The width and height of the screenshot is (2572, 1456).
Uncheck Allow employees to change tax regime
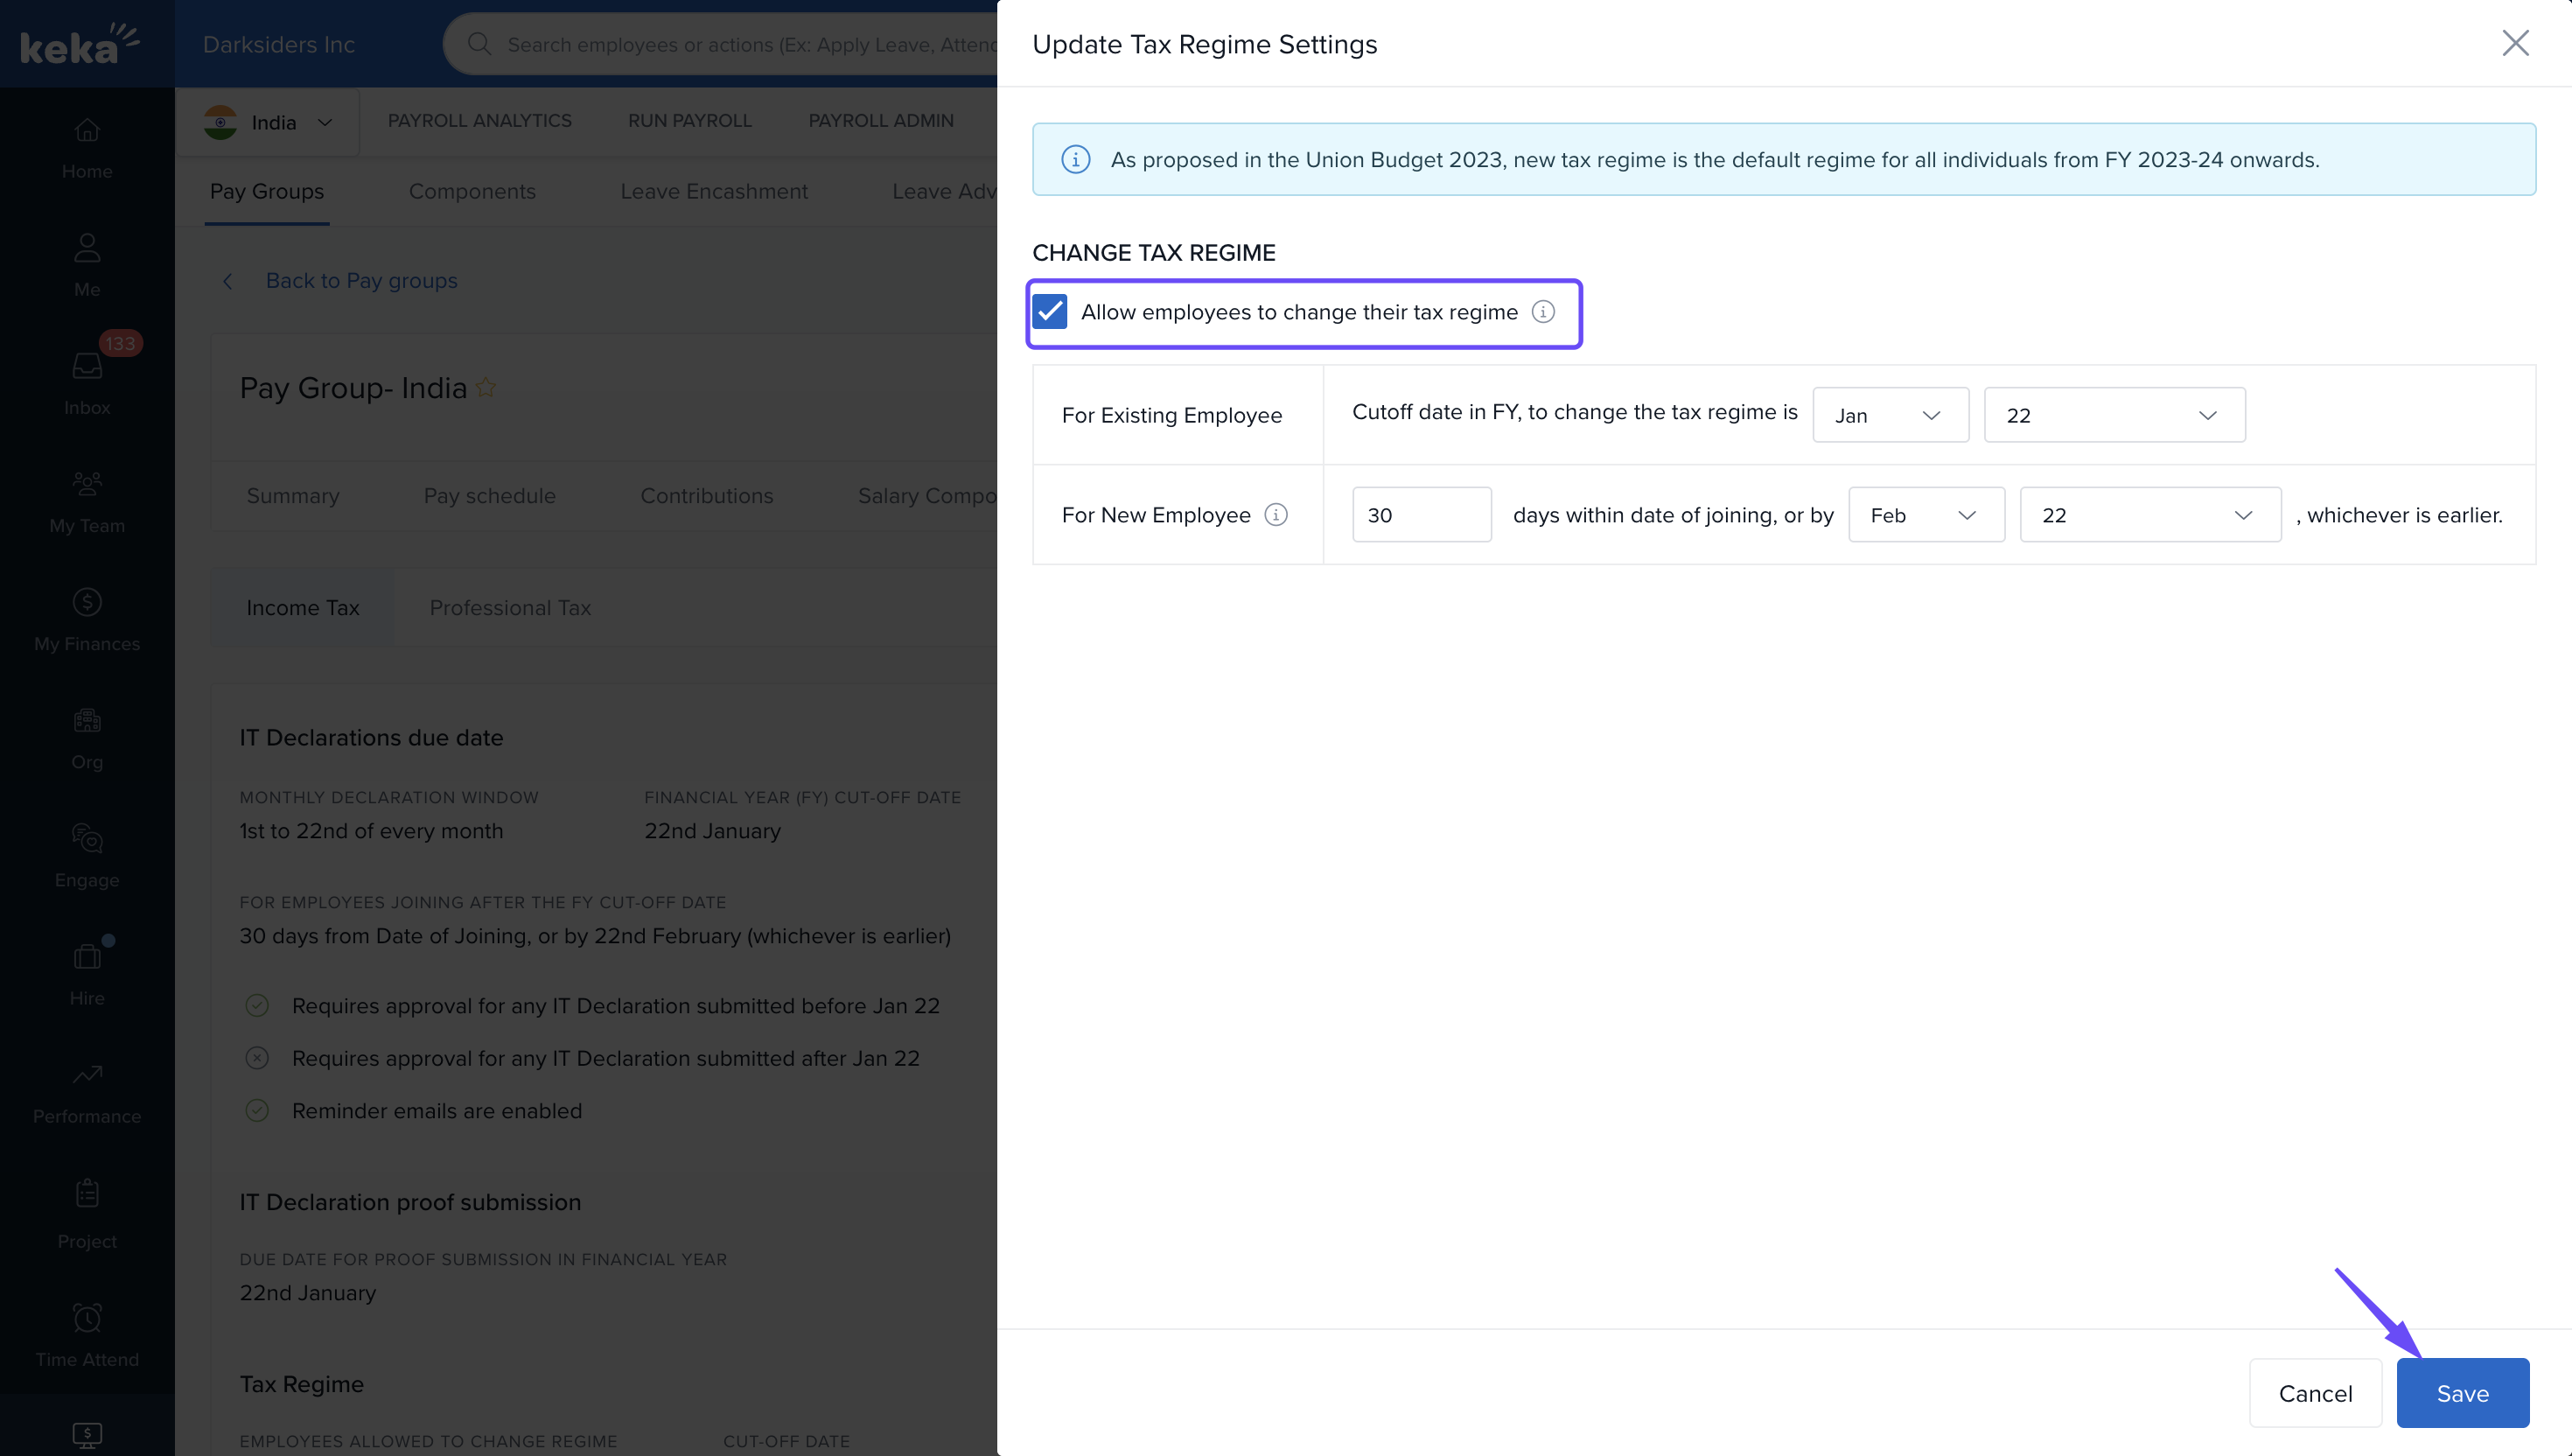tap(1051, 312)
